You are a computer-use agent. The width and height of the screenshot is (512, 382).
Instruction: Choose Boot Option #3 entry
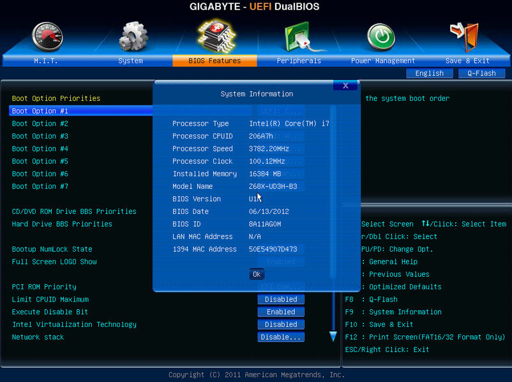point(40,136)
